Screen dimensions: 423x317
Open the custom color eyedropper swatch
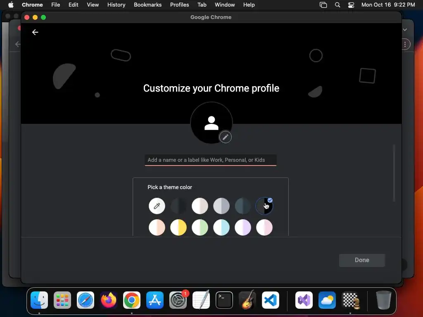coord(157,206)
